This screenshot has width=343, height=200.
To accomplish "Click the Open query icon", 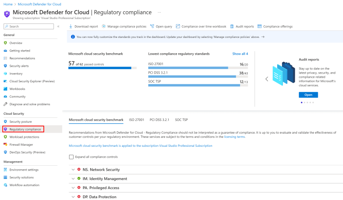I will coord(152,26).
